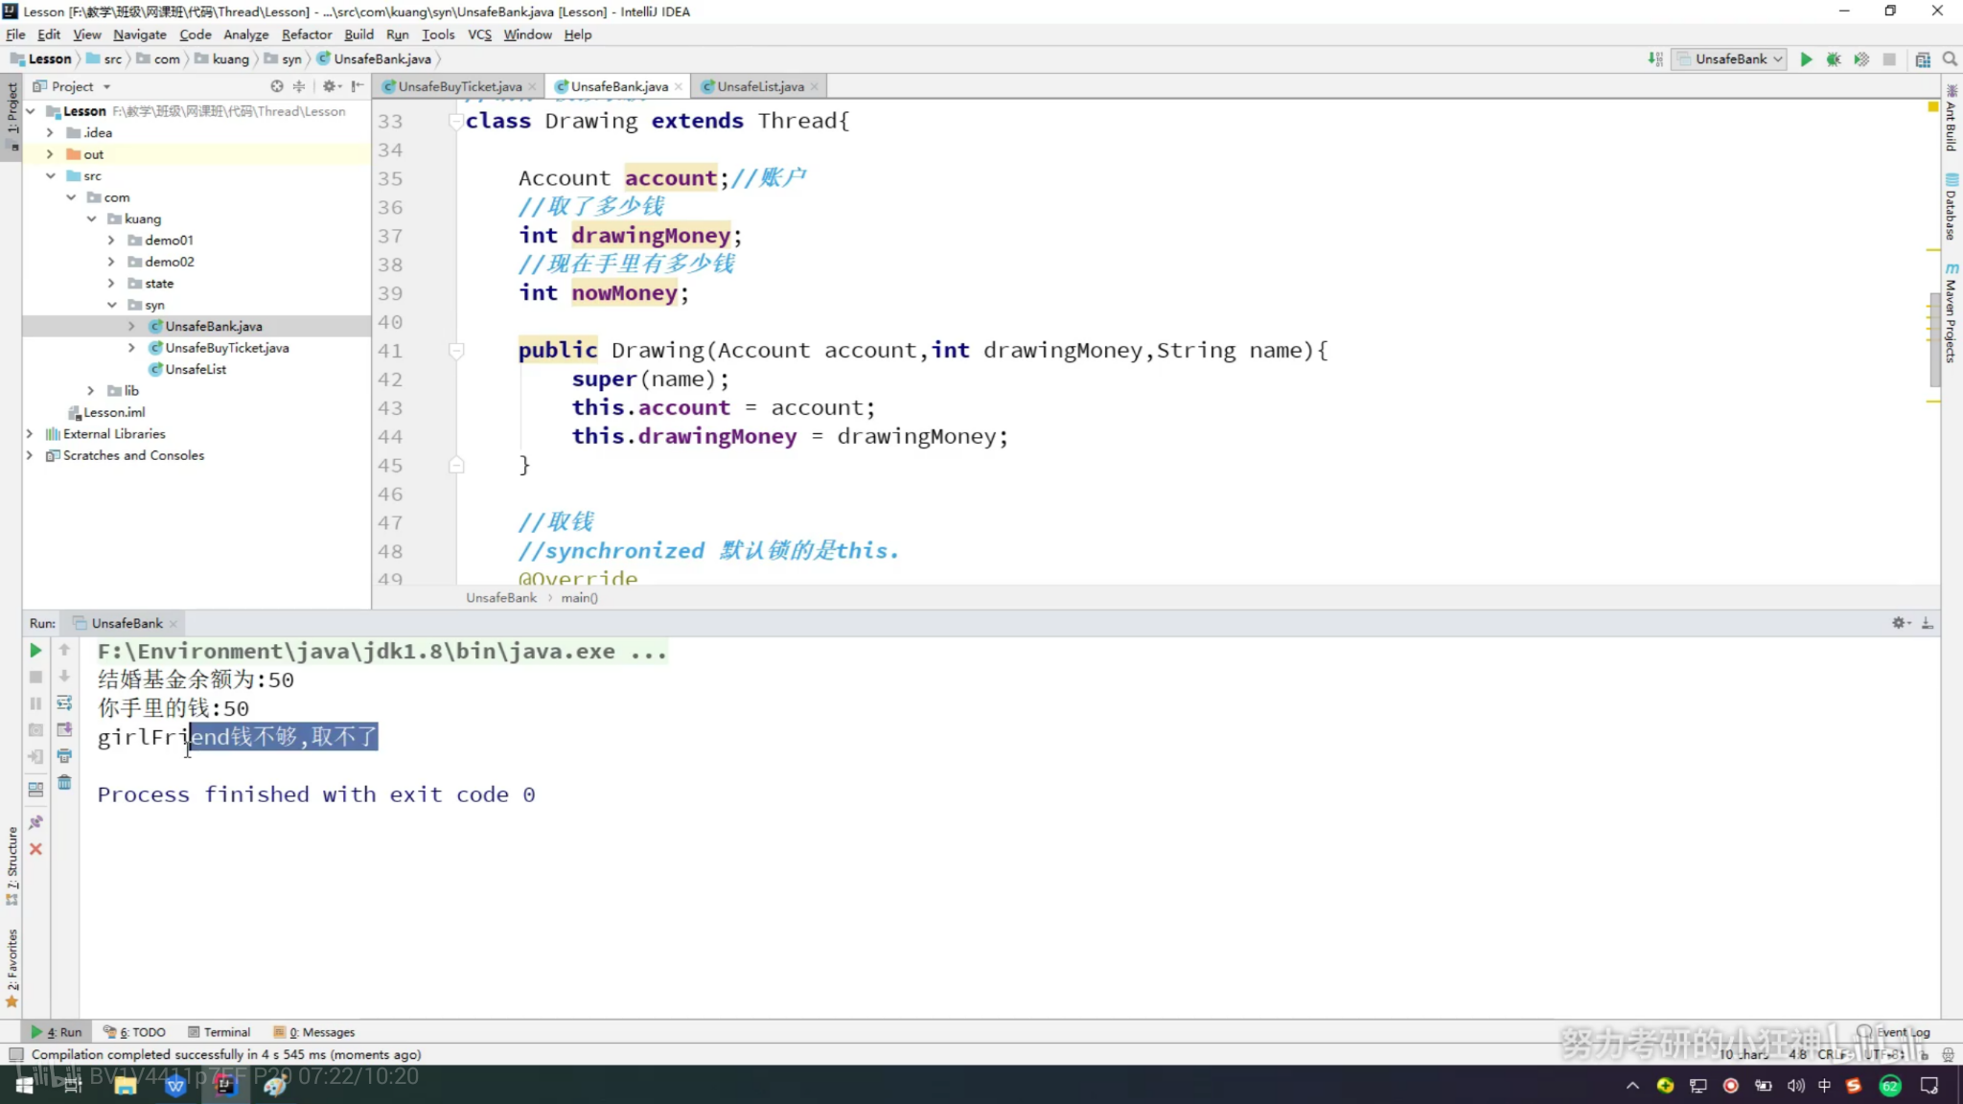Toggle scroll to end in Run console
The height and width of the screenshot is (1104, 1963).
pos(64,730)
